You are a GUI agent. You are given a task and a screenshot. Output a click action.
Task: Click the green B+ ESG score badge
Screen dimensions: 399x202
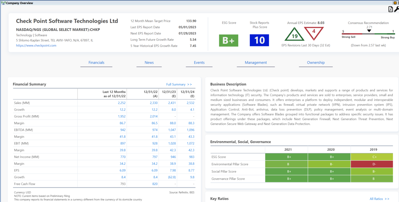(229, 40)
